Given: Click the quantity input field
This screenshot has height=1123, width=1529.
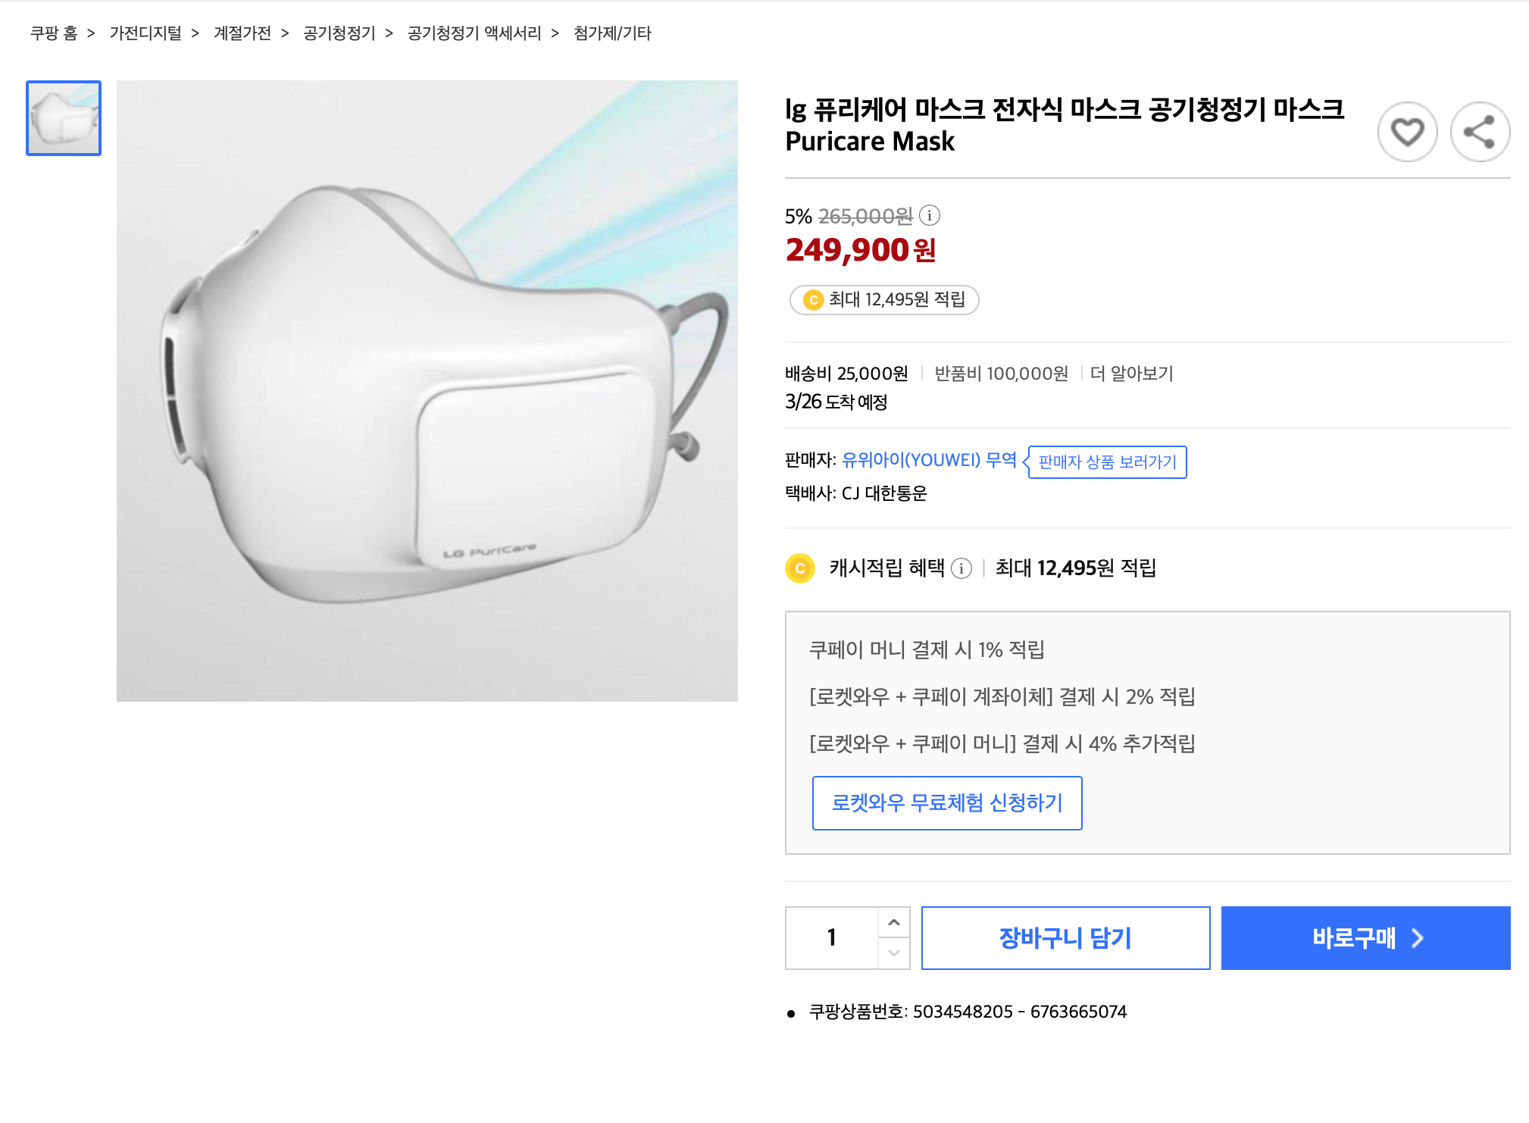Looking at the screenshot, I should coord(832,938).
